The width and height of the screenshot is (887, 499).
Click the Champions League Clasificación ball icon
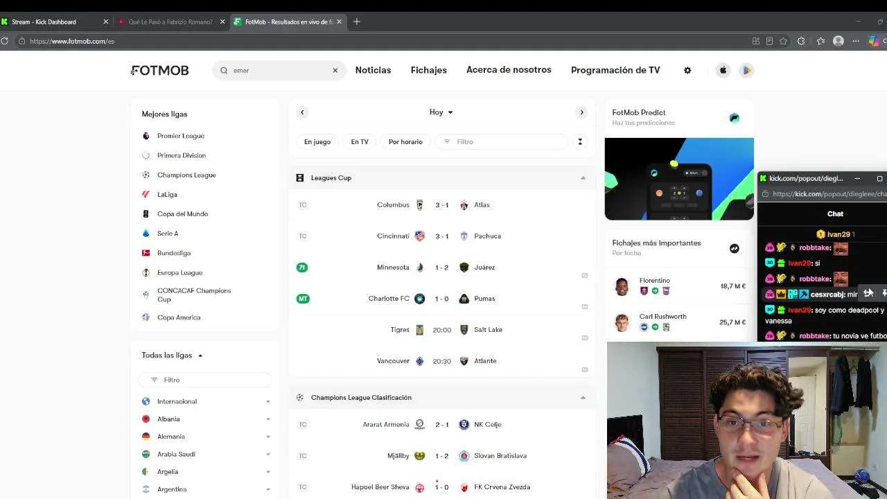[299, 398]
